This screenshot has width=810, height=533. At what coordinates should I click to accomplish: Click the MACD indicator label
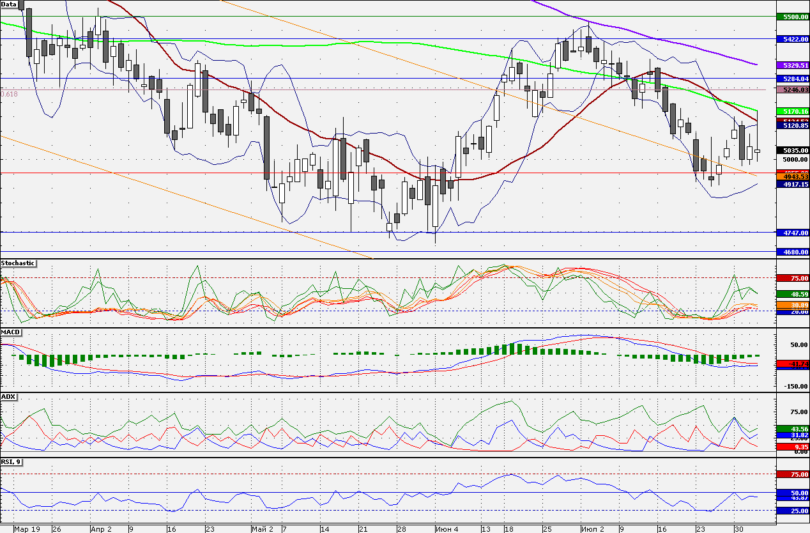click(10, 333)
